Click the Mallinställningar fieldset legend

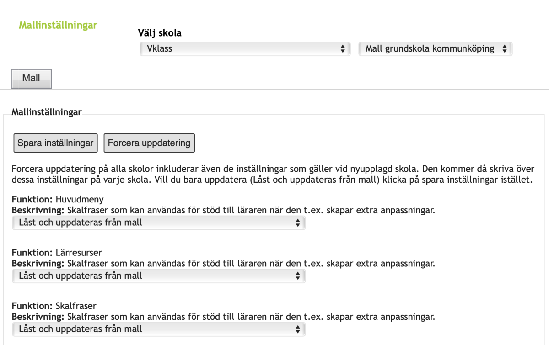pyautogui.click(x=47, y=111)
